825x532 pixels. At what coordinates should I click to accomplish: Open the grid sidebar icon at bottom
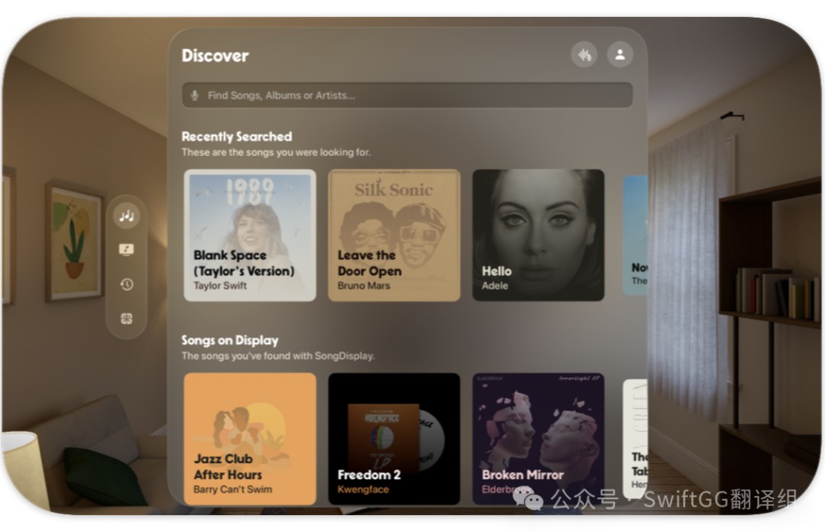click(126, 318)
